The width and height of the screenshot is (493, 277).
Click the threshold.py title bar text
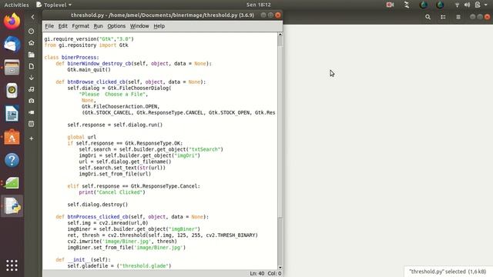pyautogui.click(x=163, y=15)
